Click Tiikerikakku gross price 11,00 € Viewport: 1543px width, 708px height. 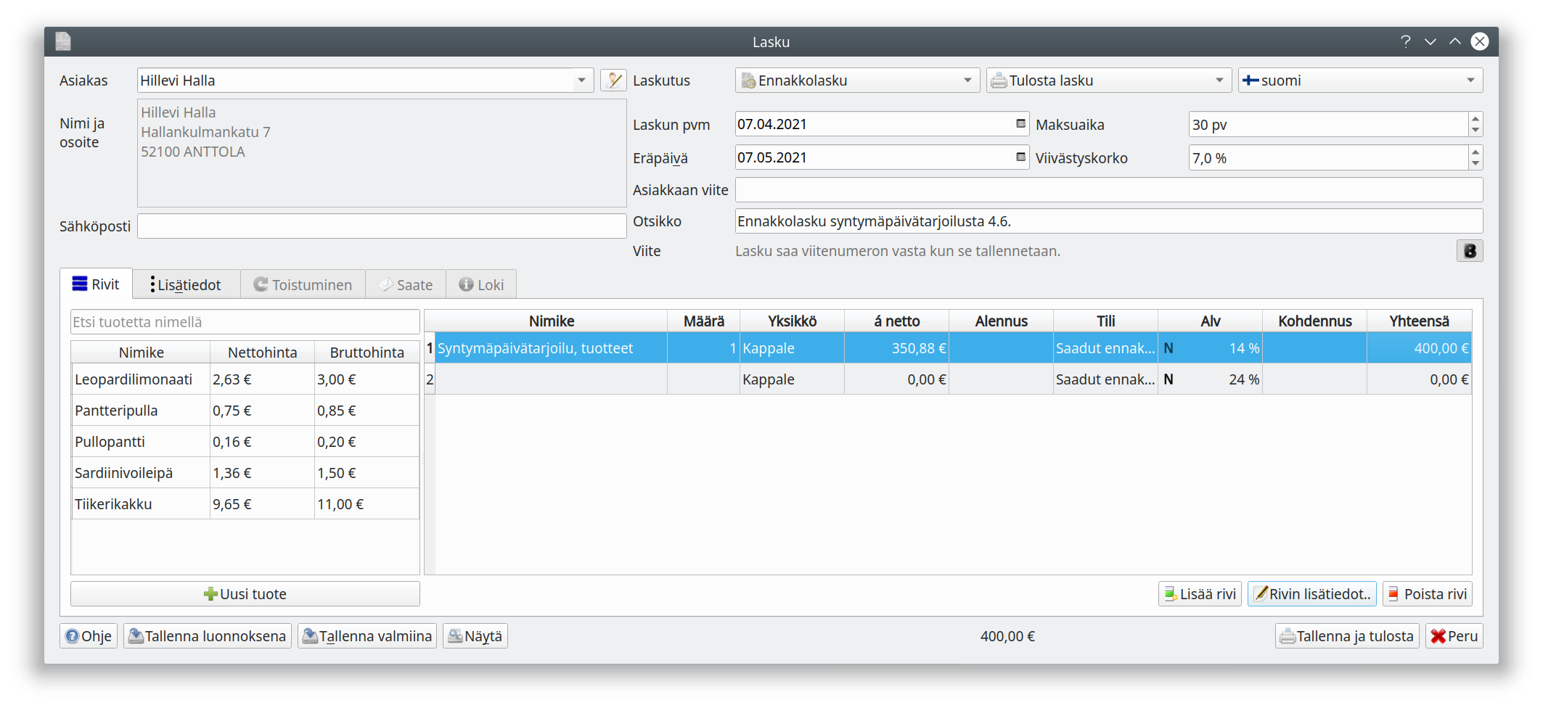click(x=367, y=504)
